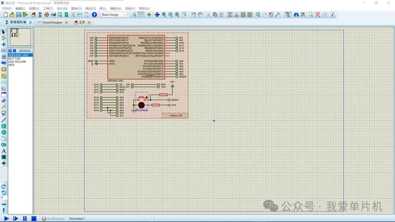Click the Pause simulation button
This screenshot has width=395, height=222.
[x=25, y=218]
